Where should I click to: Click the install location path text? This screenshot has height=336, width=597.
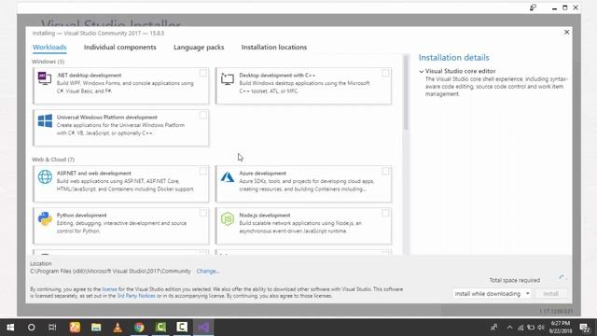click(110, 272)
